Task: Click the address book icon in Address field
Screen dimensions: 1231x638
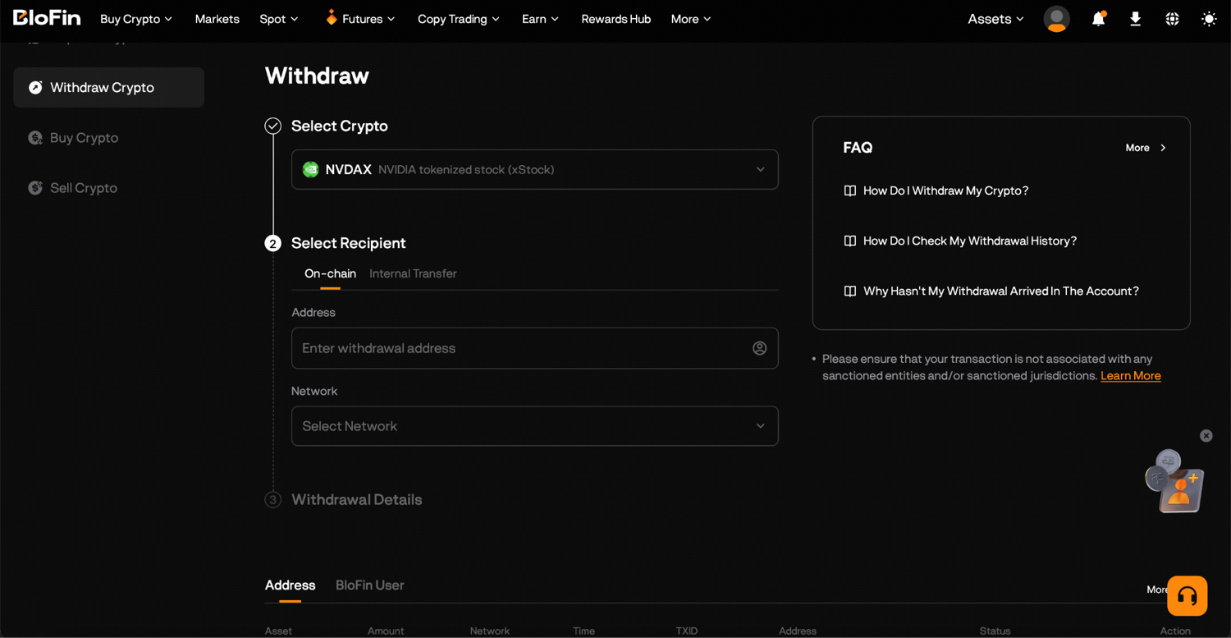Action: tap(760, 348)
